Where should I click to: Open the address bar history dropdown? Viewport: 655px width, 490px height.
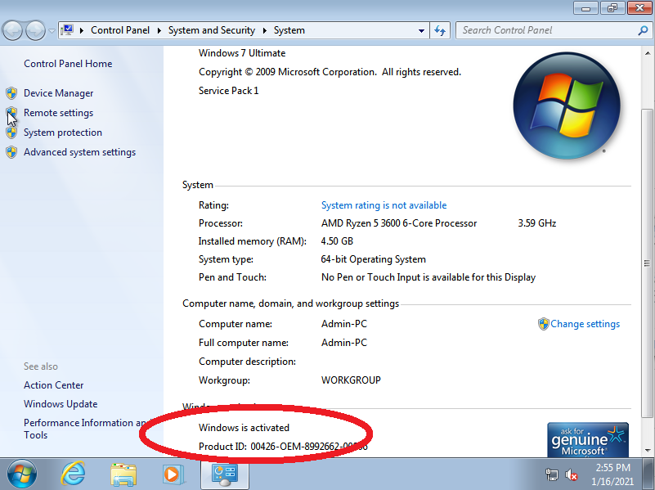pyautogui.click(x=421, y=30)
